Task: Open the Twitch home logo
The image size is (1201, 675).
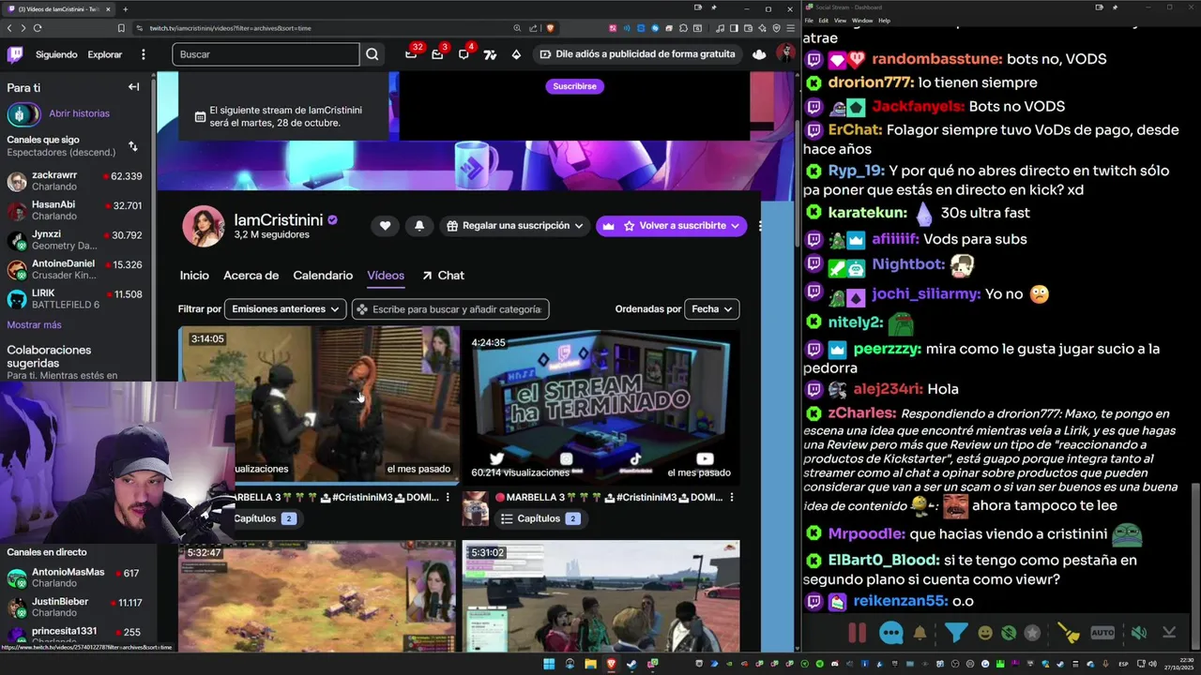Action: [15, 54]
